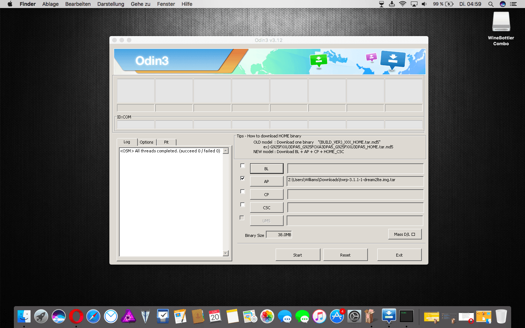Switch to the Pit tab

pos(166,142)
